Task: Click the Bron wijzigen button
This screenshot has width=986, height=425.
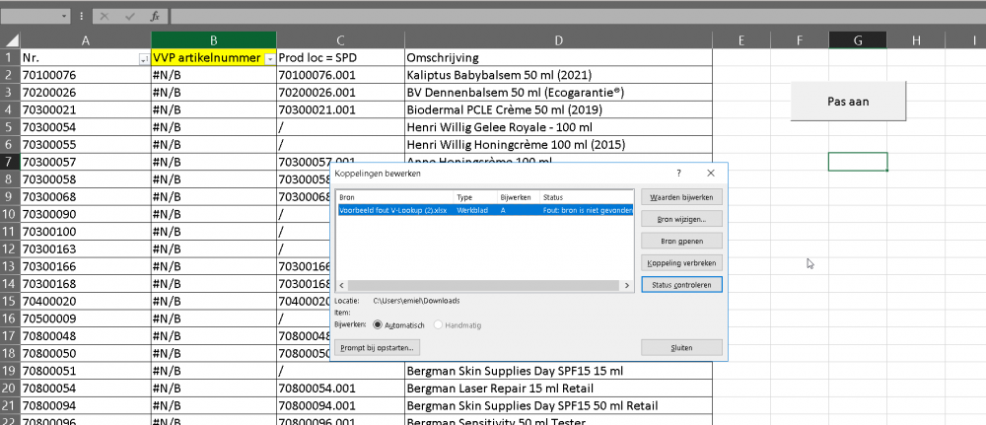Action: click(x=681, y=219)
